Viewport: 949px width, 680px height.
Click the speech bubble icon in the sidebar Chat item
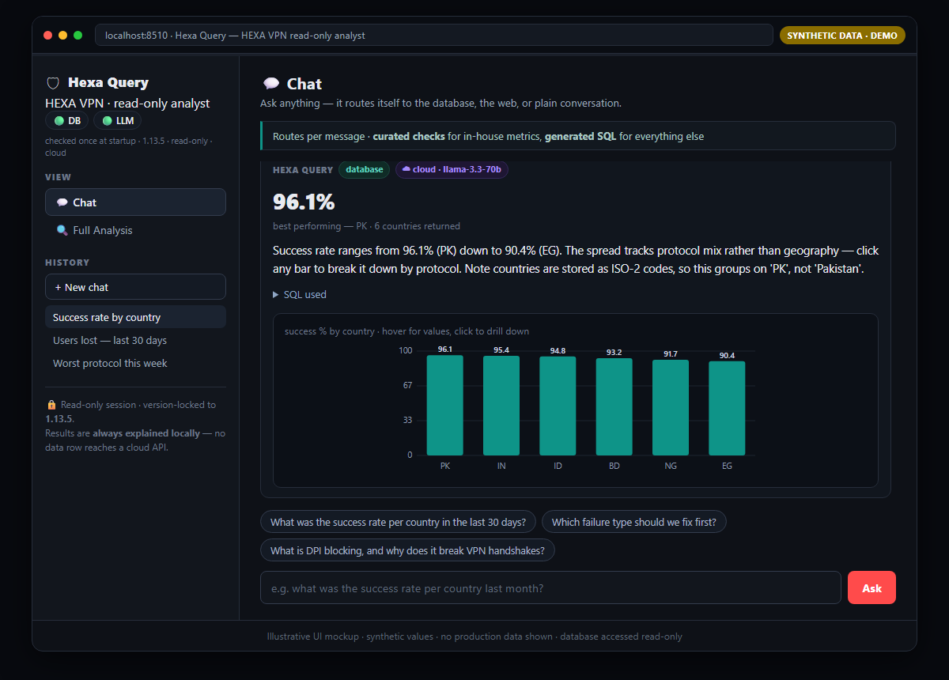pyautogui.click(x=62, y=203)
